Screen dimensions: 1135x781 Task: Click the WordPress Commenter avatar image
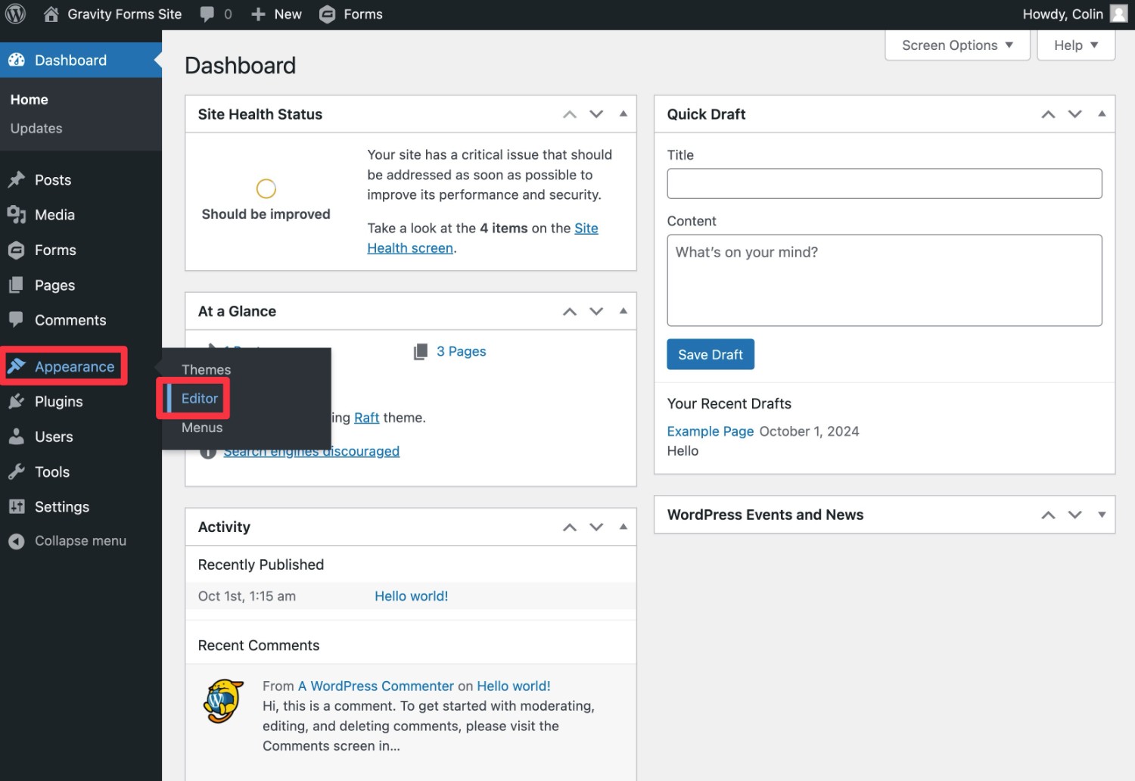(223, 702)
